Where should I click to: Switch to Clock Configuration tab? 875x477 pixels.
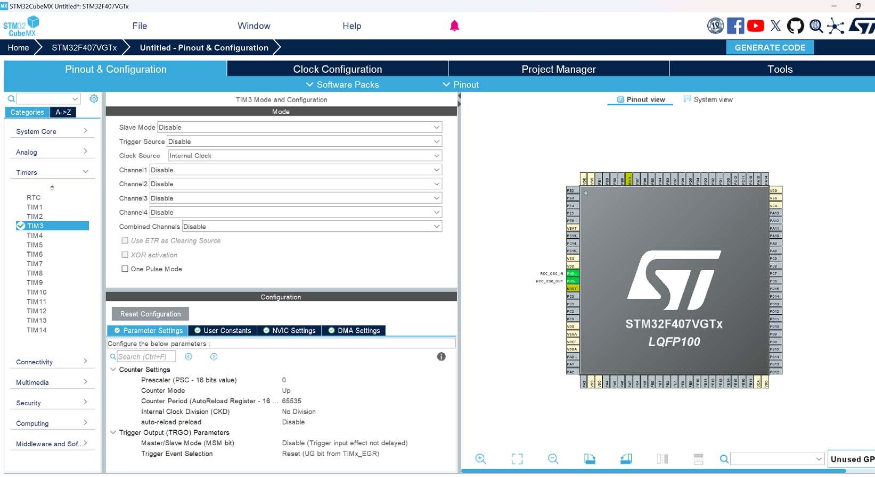point(337,69)
